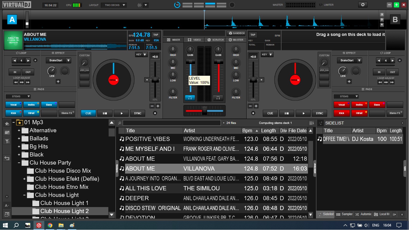
Task: Click deck B pause-stop button
Action: [x=287, y=113]
